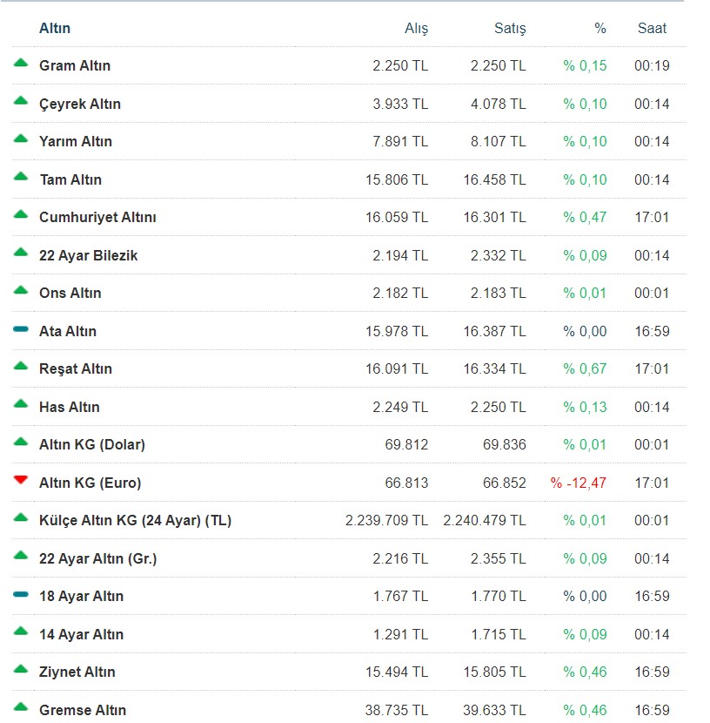Click the % -12,47 change value
Image resolution: width=710 pixels, height=723 pixels.
click(x=578, y=483)
